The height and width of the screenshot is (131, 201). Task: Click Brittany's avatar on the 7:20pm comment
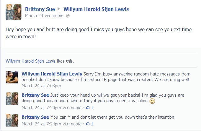tap(12, 98)
